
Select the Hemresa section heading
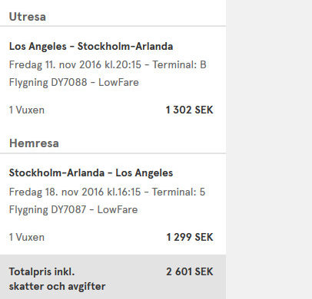coord(34,143)
